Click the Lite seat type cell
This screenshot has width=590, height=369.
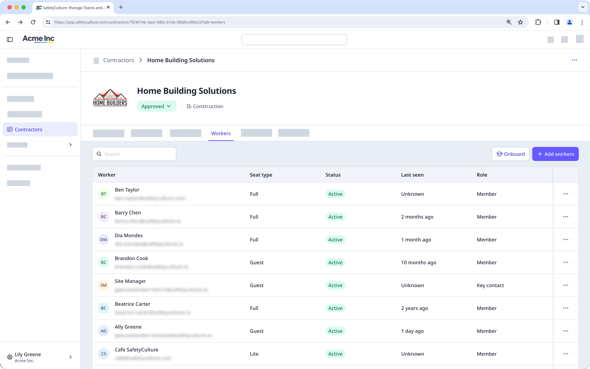tap(254, 354)
